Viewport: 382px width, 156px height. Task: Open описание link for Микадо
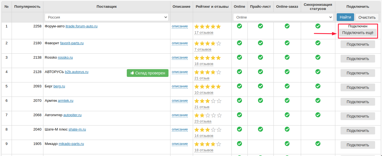pos(180,144)
